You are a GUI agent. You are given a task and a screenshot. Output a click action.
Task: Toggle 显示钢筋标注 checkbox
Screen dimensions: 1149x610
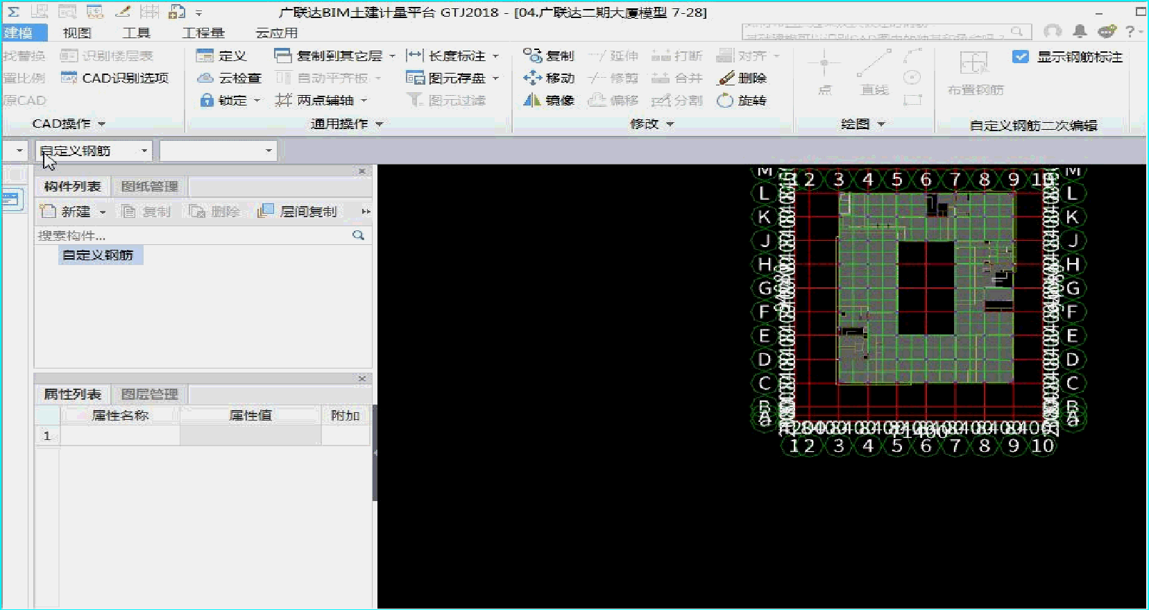pos(1021,57)
